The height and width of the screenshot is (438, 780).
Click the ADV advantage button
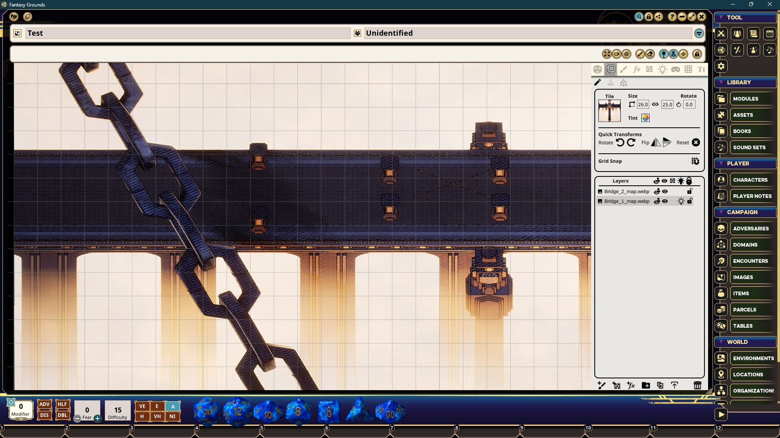(x=44, y=404)
